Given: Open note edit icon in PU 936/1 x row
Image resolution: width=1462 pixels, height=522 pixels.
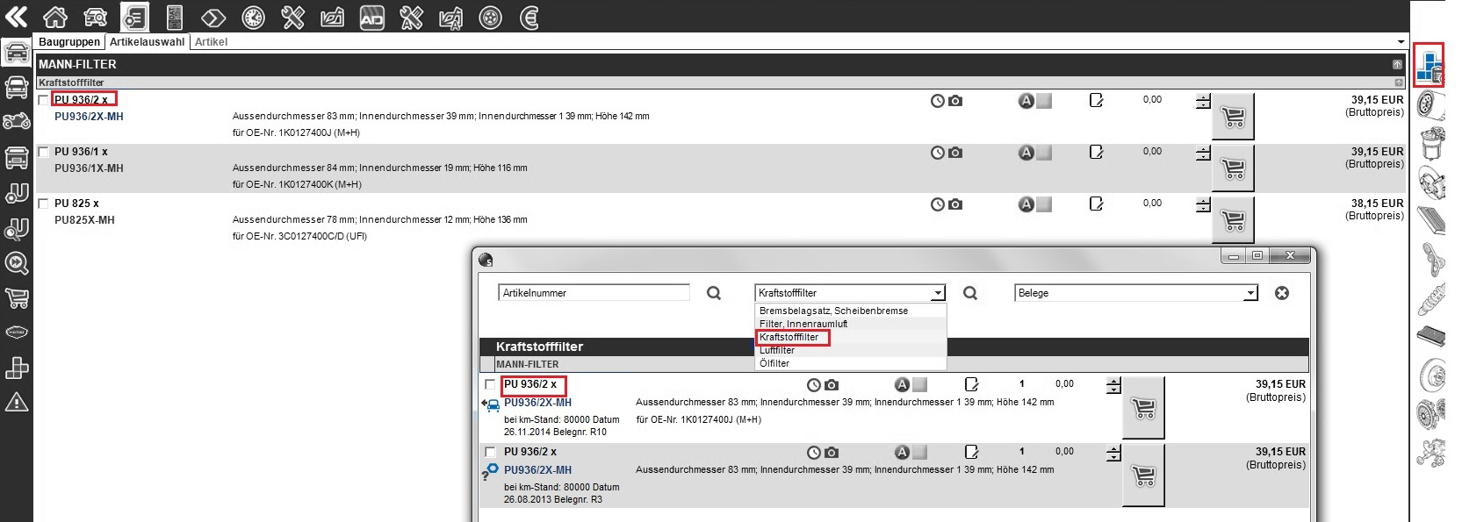Looking at the screenshot, I should coord(1096,152).
